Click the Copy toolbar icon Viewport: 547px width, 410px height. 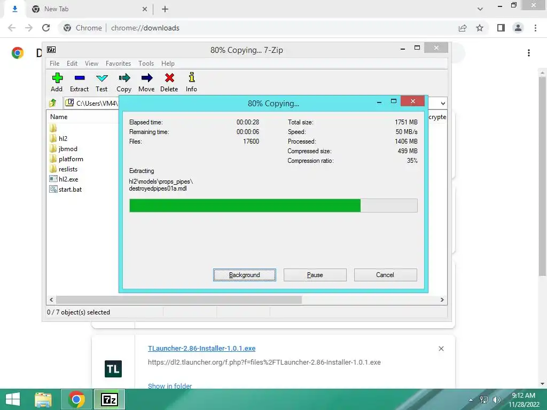pos(124,82)
